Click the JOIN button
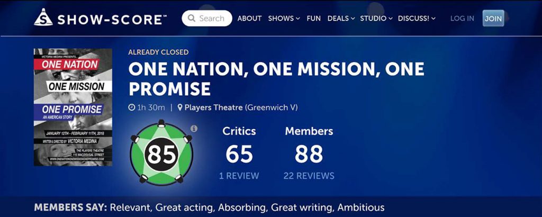This screenshot has width=542, height=217. click(493, 19)
